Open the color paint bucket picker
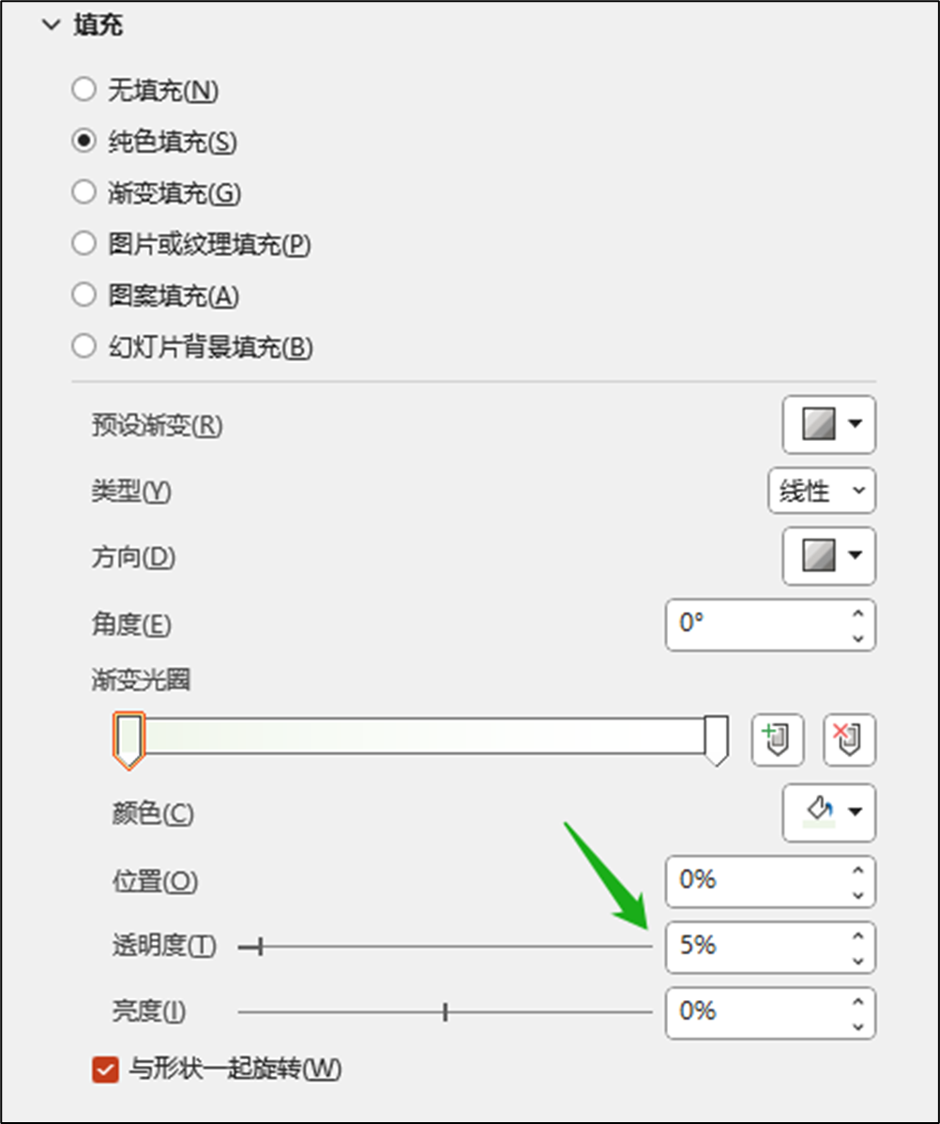The height and width of the screenshot is (1124, 940). pyautogui.click(x=828, y=813)
